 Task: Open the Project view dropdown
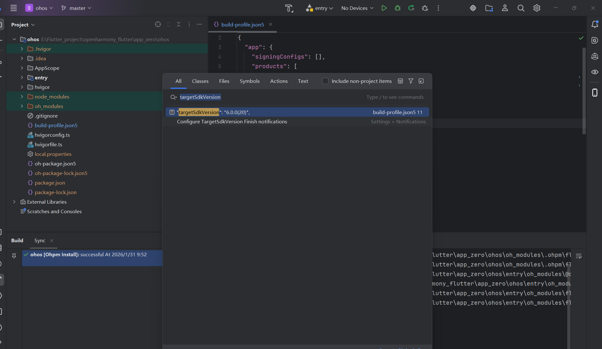click(23, 25)
